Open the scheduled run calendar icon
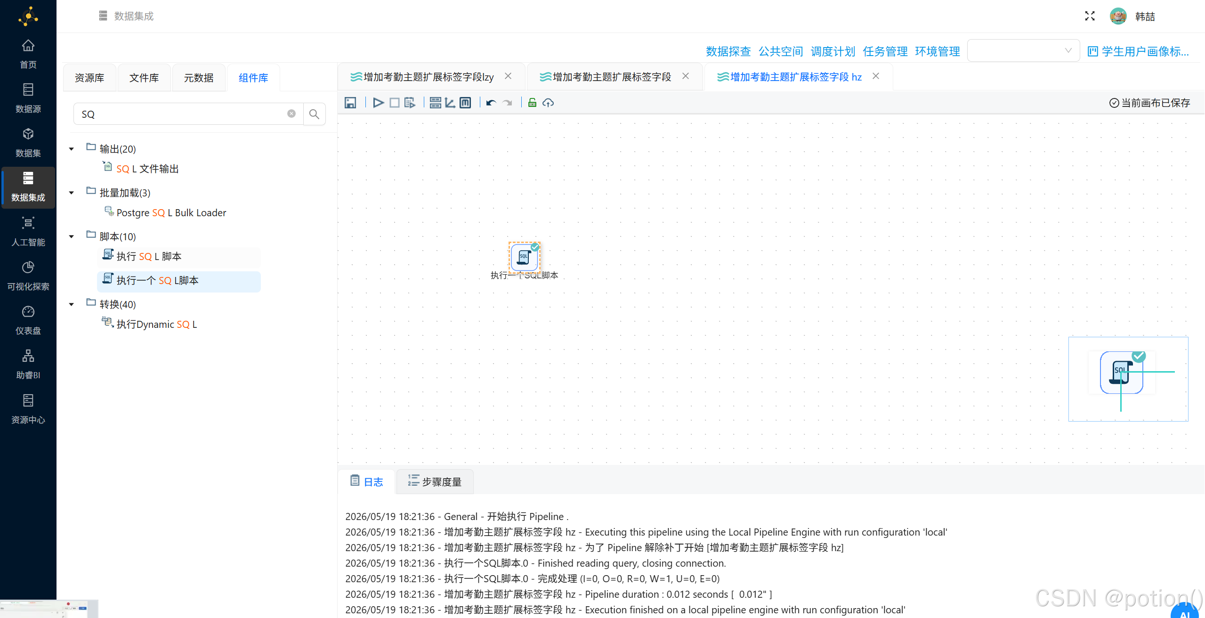1205x618 pixels. pos(410,103)
